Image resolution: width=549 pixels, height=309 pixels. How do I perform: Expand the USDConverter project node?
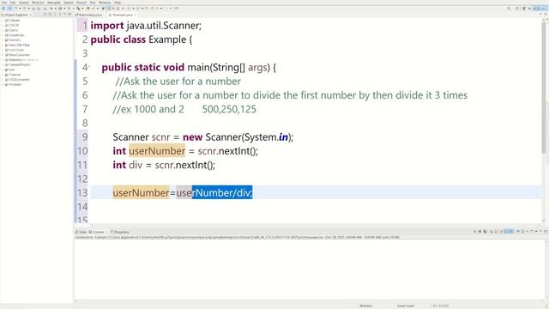(x=3, y=79)
